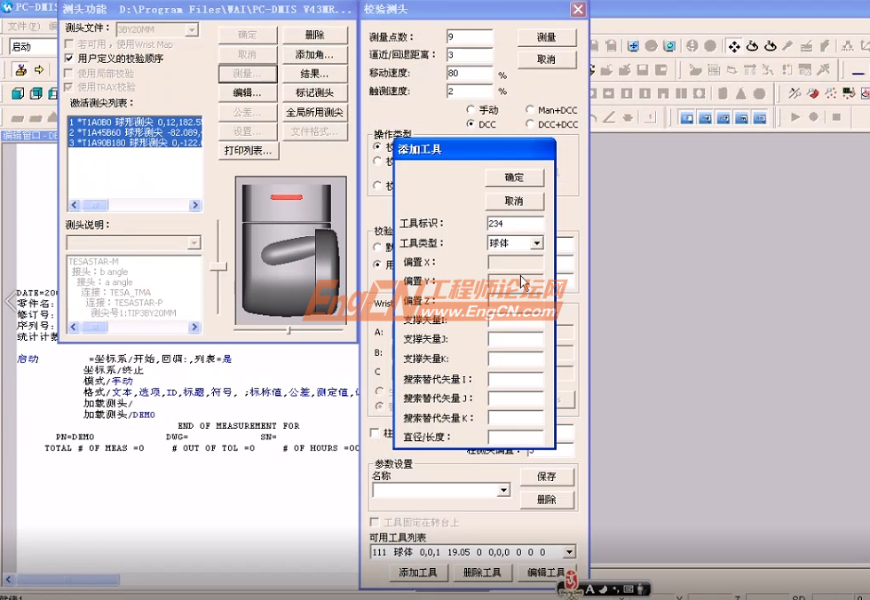
Task: Click the hierarchy tree icon in top toolbar
Action: [847, 46]
